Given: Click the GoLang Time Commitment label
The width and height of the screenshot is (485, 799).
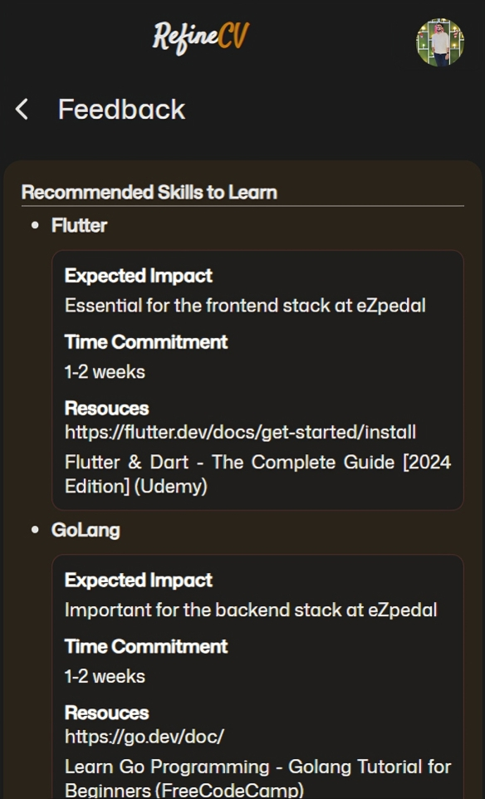Looking at the screenshot, I should tap(146, 646).
